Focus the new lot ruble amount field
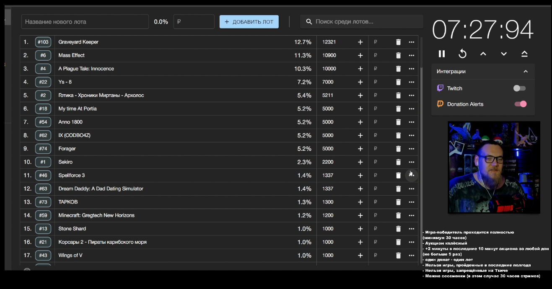 (x=194, y=22)
